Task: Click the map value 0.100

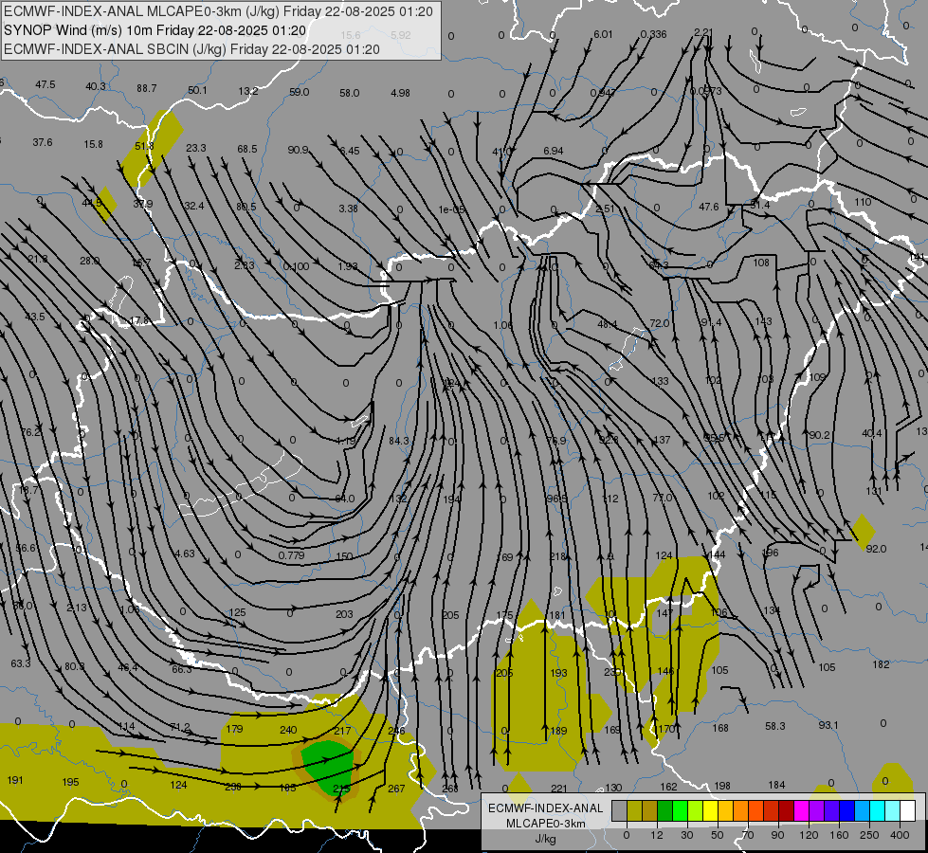Action: point(296,266)
